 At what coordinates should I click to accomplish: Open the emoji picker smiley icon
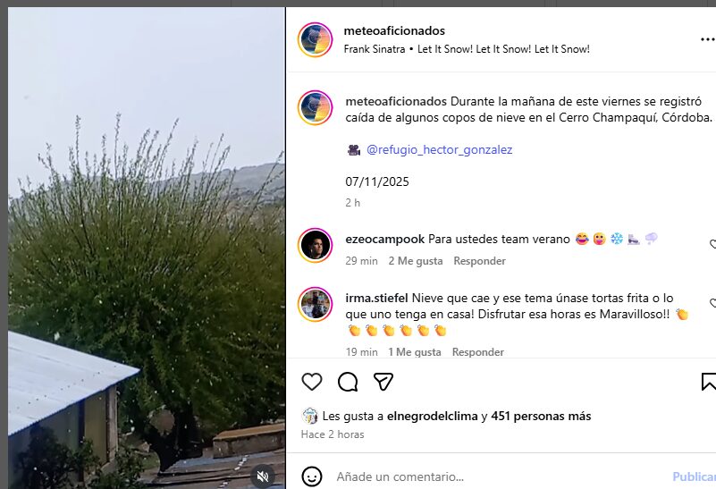[x=312, y=476]
